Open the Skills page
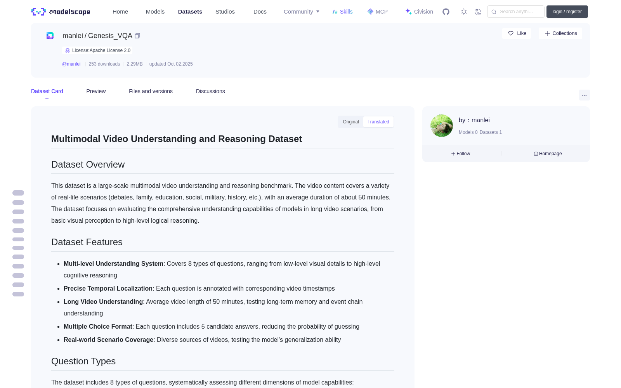 pyautogui.click(x=343, y=12)
